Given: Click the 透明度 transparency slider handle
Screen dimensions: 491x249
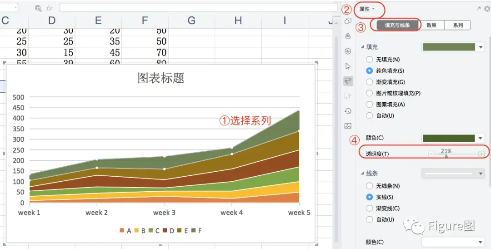Looking at the screenshot, I should [446, 155].
